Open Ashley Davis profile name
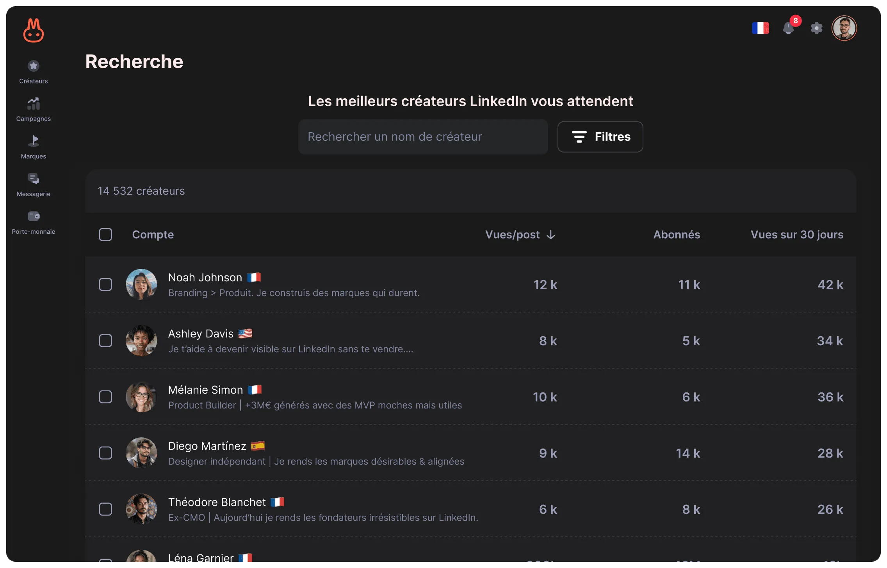This screenshot has height=568, width=887. [201, 334]
